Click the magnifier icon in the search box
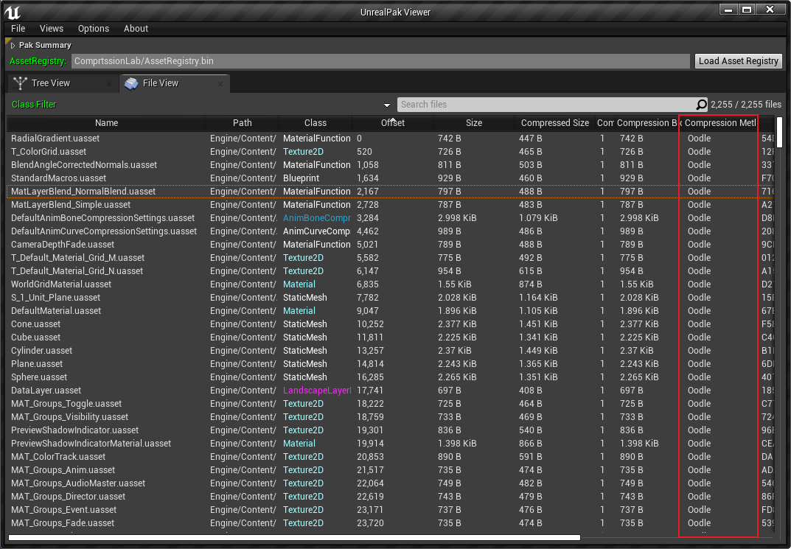Image resolution: width=791 pixels, height=549 pixels. 701,105
